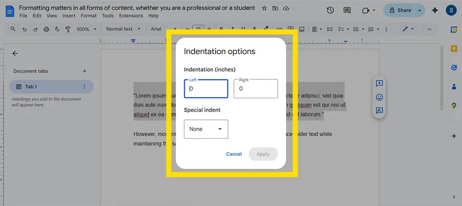Insert image from toolbar
The width and height of the screenshot is (462, 206).
click(302, 29)
